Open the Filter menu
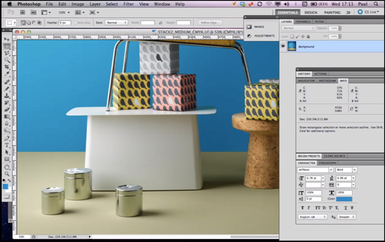Viewport: 385px width, 242px height. click(x=128, y=4)
